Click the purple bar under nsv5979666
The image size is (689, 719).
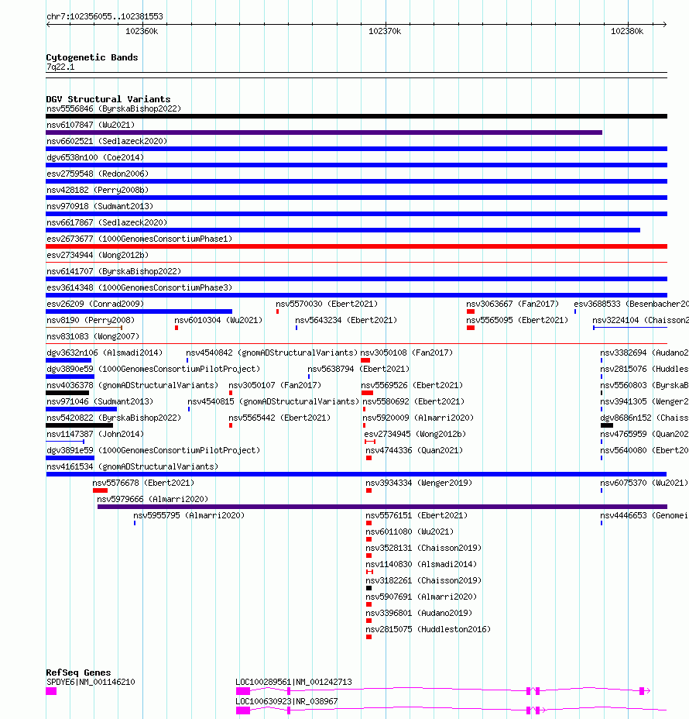tap(382, 507)
